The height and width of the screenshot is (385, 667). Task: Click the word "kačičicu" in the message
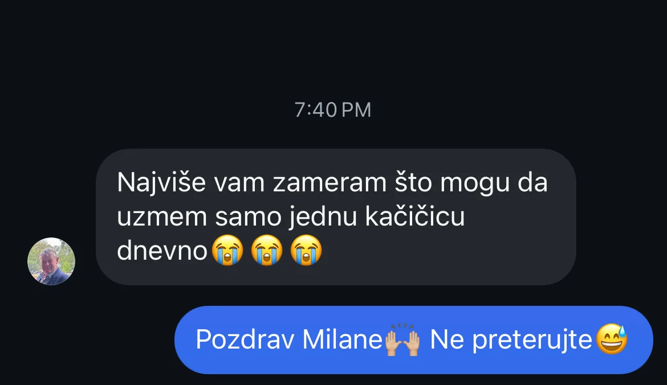coord(415,217)
